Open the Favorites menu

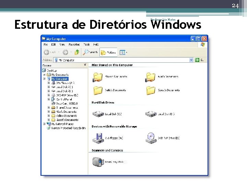74,45
